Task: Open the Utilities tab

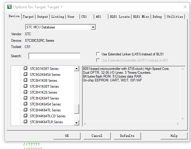Action: tap(175, 17)
